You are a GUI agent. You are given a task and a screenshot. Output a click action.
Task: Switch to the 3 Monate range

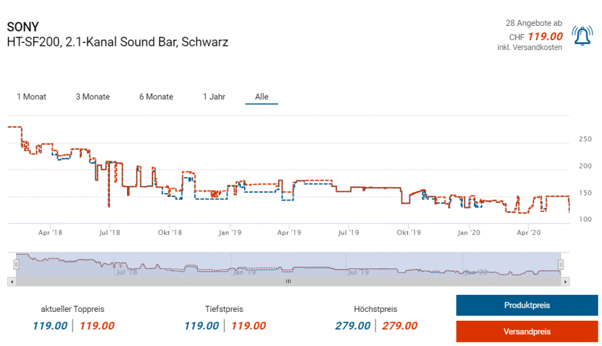[93, 97]
